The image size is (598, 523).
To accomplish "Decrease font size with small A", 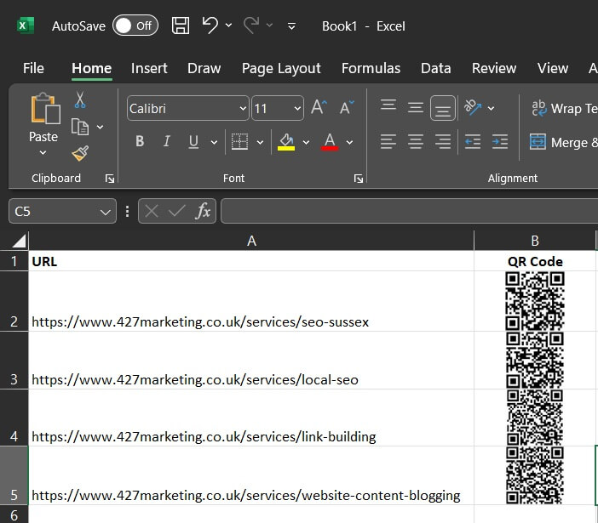I will pyautogui.click(x=347, y=108).
